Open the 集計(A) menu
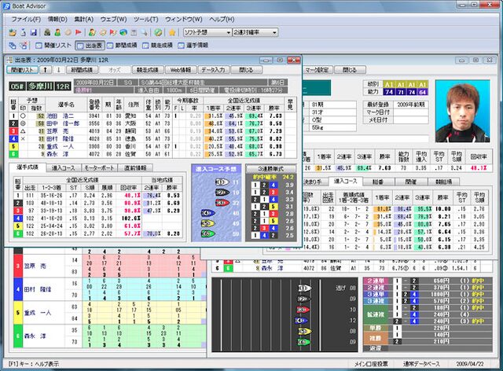 coord(77,18)
